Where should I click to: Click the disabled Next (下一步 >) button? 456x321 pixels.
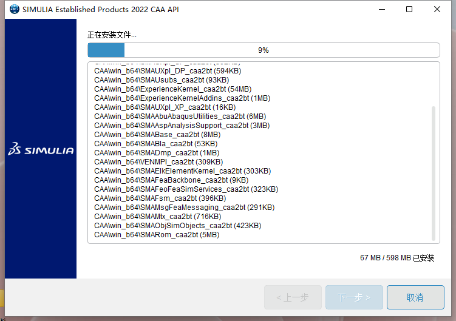(354, 297)
